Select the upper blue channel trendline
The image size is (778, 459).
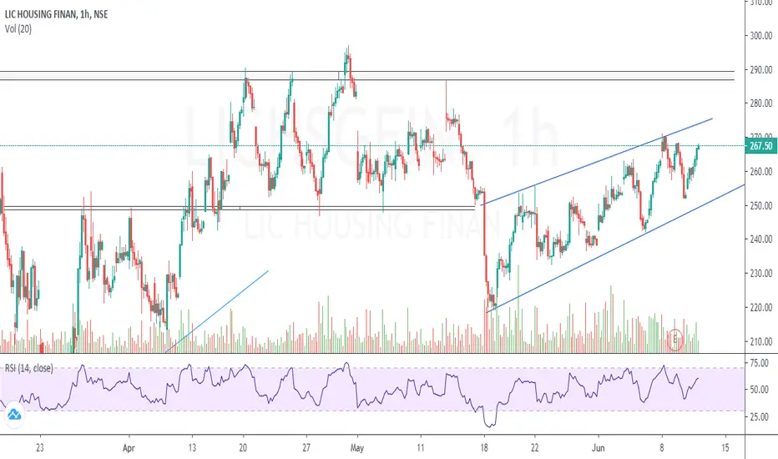point(597,161)
